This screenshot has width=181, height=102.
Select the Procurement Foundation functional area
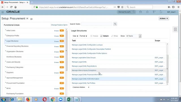15,83
